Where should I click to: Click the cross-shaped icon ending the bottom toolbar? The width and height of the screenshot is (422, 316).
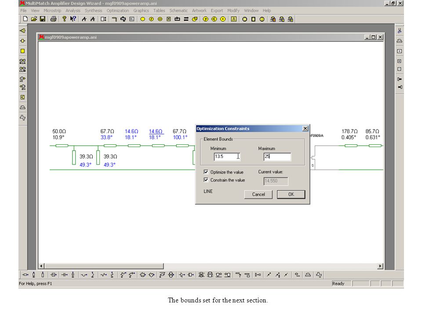(319, 275)
